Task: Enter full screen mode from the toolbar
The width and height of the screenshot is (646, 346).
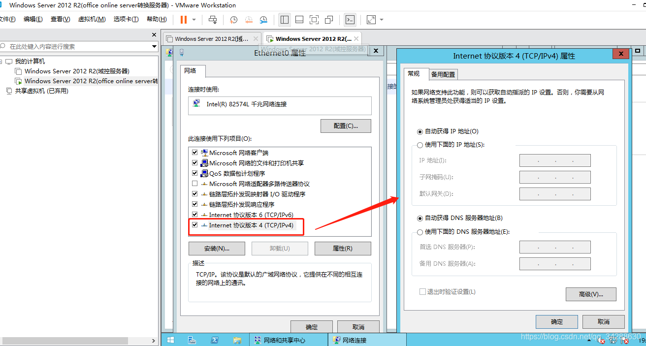Action: (314, 20)
